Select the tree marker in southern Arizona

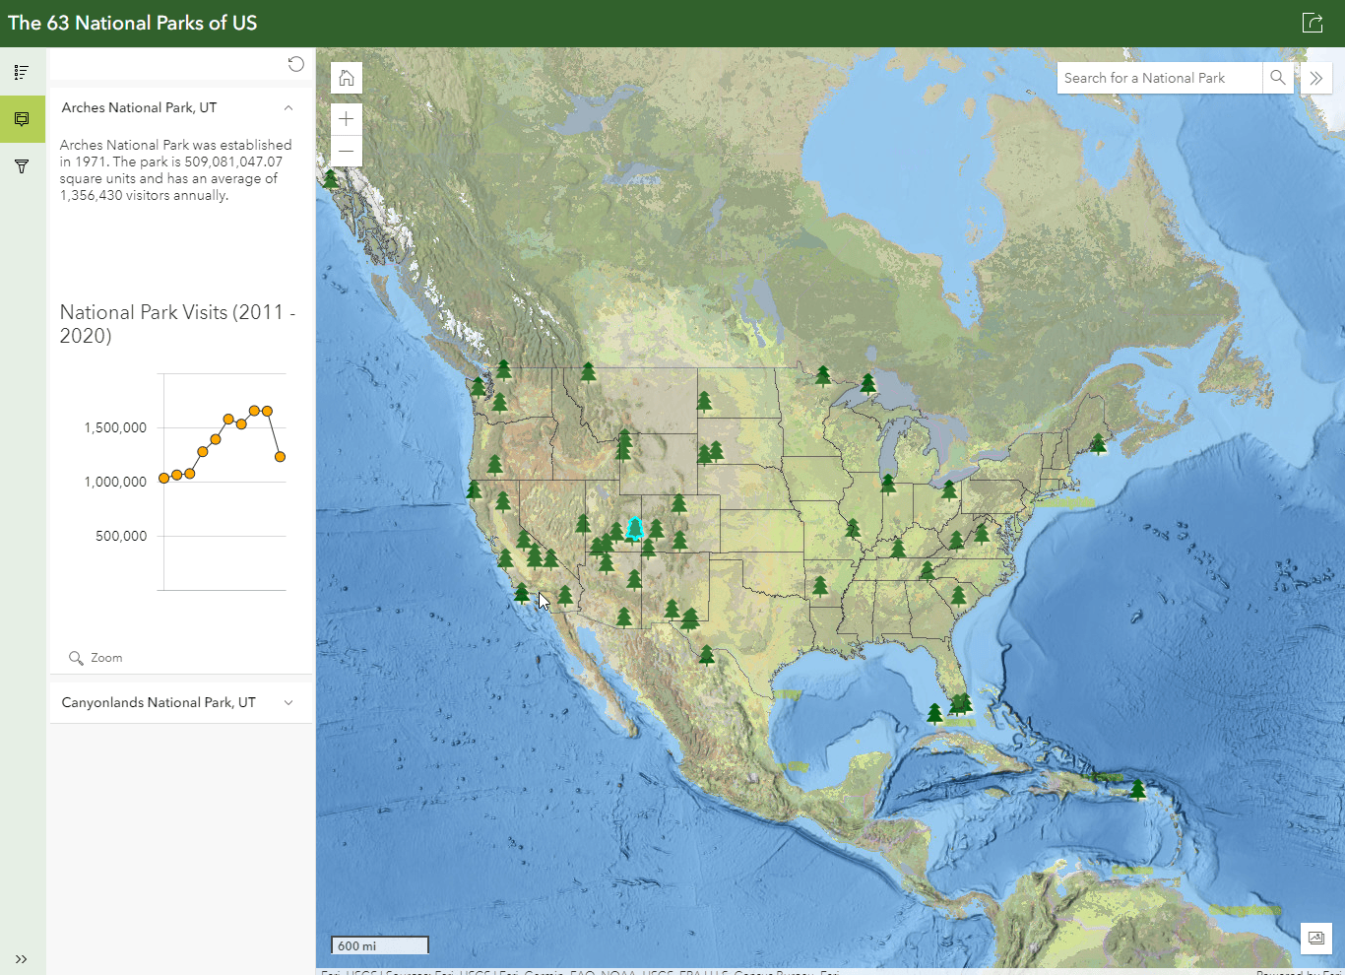click(624, 617)
